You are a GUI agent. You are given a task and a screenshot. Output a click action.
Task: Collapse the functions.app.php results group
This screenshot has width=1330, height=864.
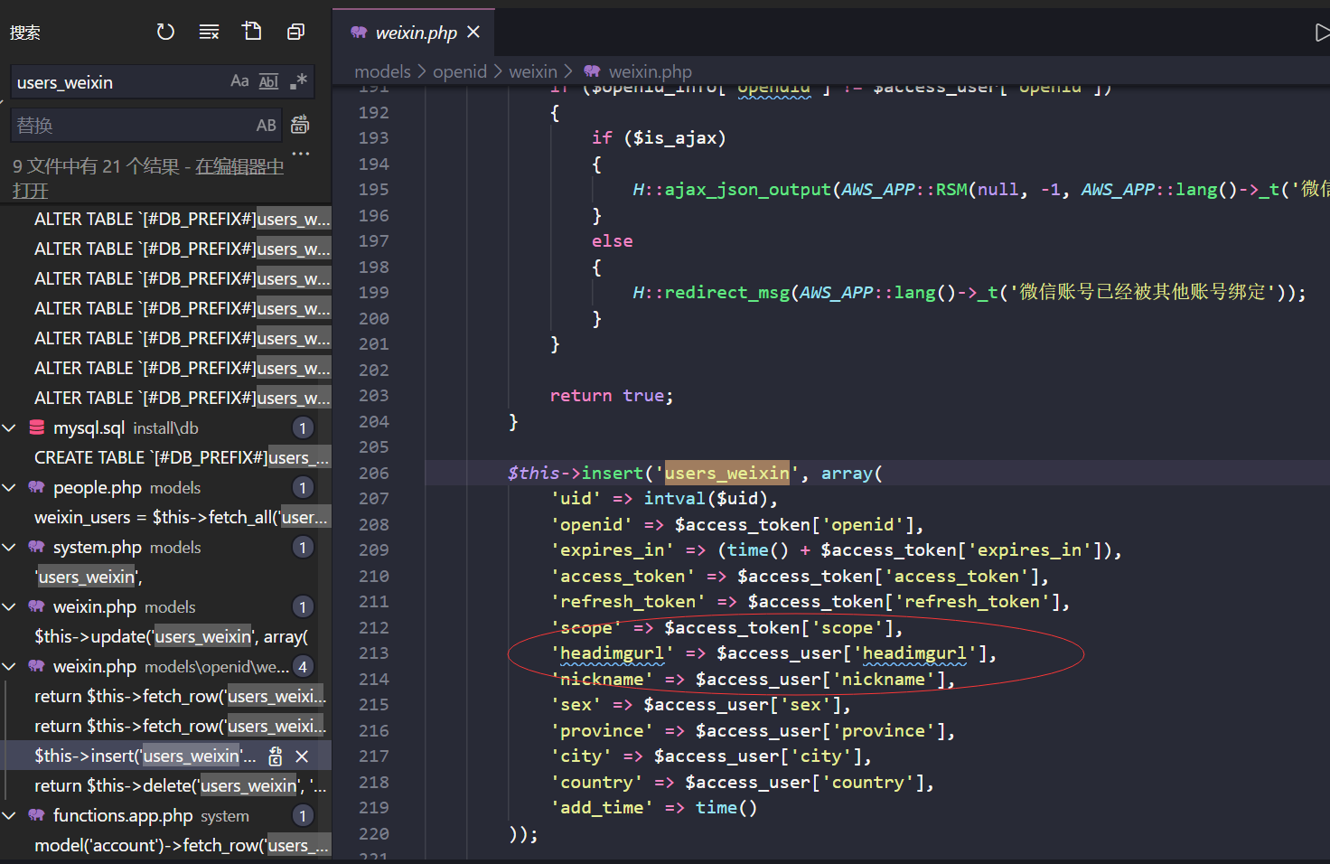[10, 815]
